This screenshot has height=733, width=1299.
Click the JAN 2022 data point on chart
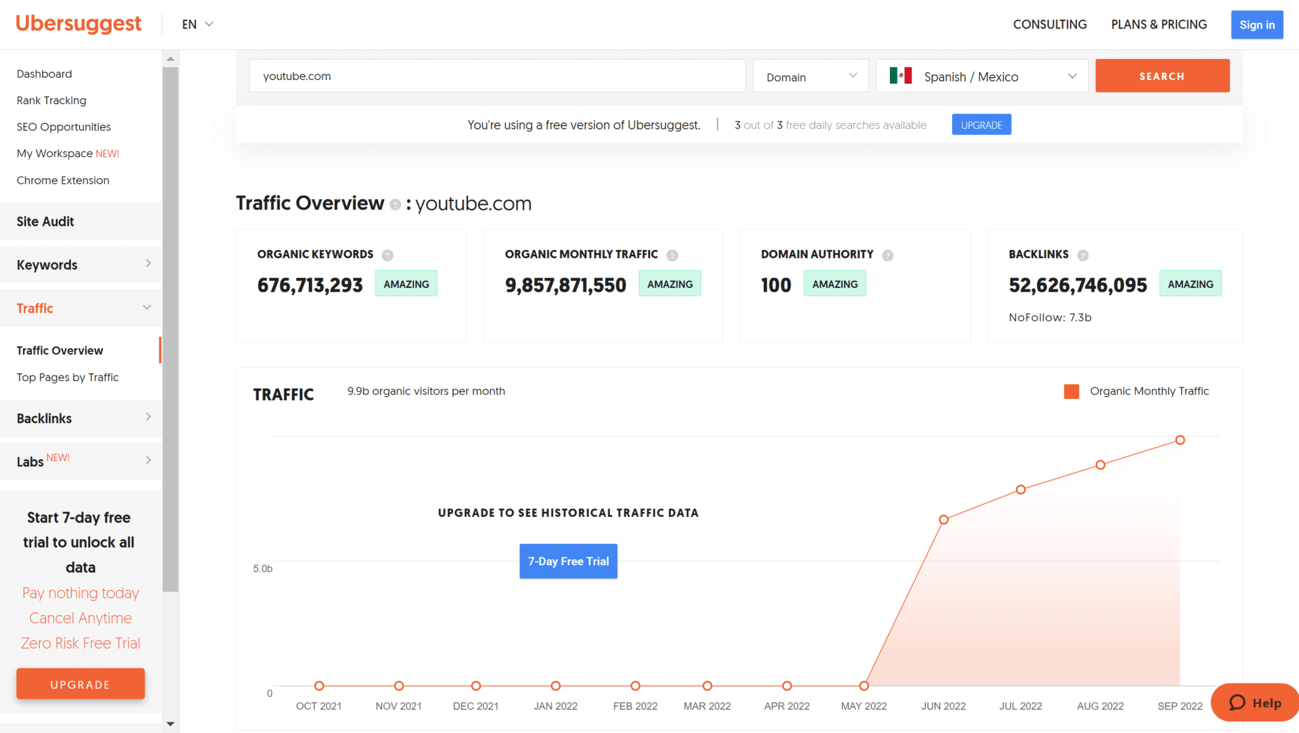556,685
